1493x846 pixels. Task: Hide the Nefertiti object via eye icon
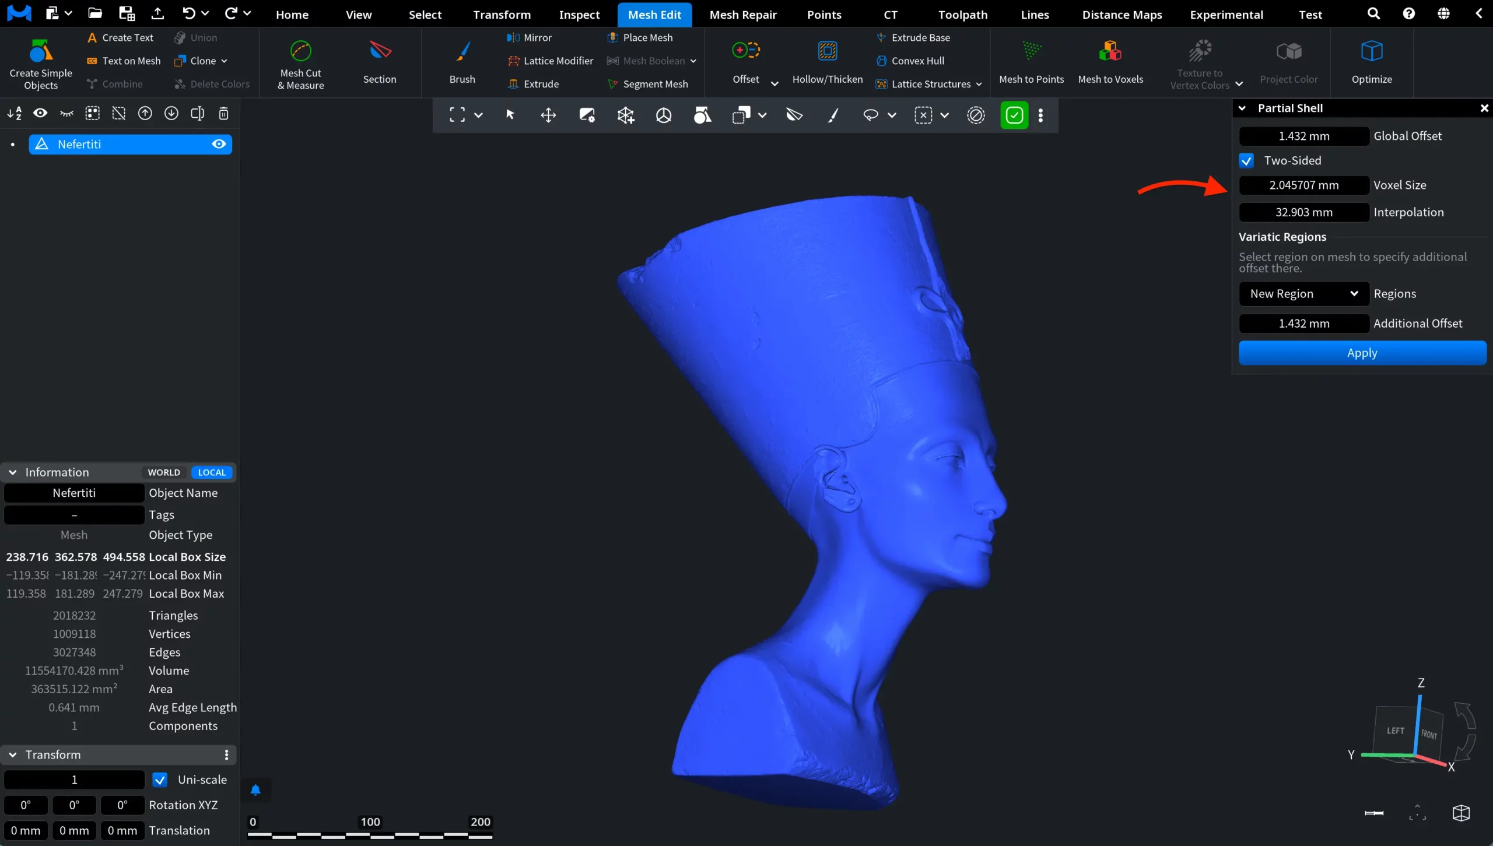pos(219,144)
